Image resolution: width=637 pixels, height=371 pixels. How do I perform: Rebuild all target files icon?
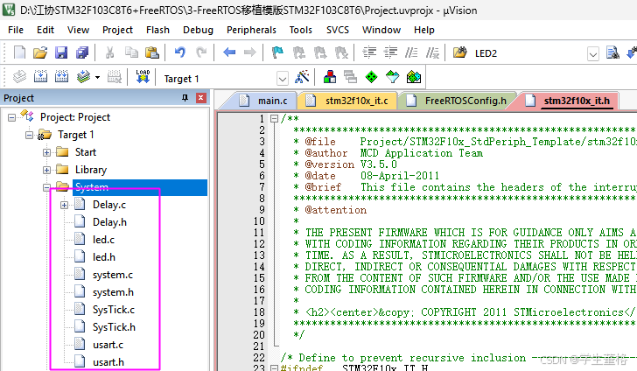pos(62,76)
